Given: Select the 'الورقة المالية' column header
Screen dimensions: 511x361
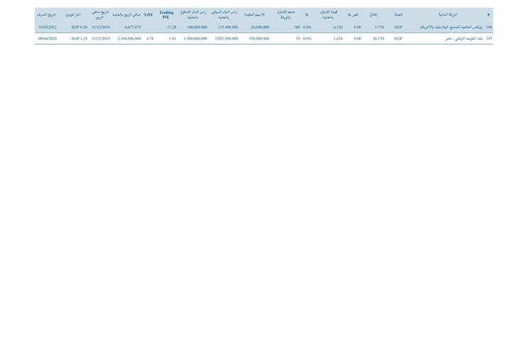Looking at the screenshot, I should [x=448, y=15].
